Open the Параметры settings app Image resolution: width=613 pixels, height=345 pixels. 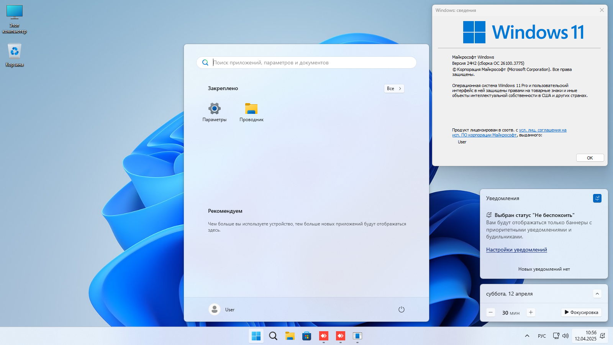pos(215,112)
